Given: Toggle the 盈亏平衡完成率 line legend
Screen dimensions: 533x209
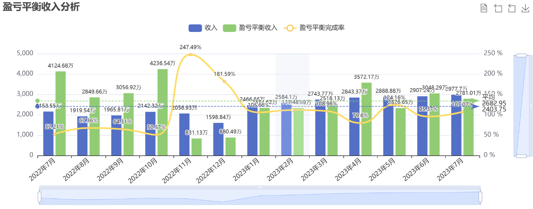Looking at the screenshot, I should click(315, 28).
